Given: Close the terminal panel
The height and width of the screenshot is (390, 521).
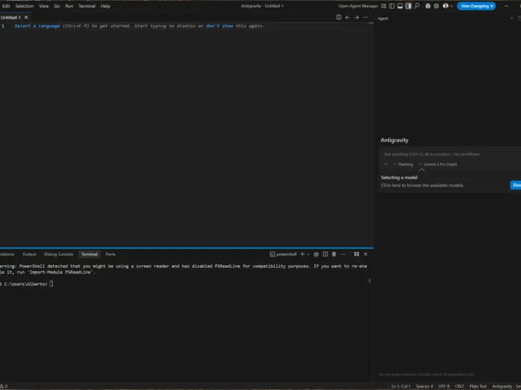Looking at the screenshot, I should (x=365, y=254).
